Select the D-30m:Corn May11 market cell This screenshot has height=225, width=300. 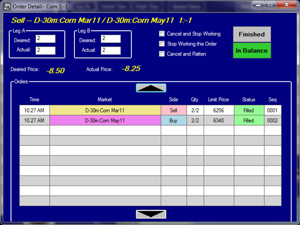pos(105,121)
